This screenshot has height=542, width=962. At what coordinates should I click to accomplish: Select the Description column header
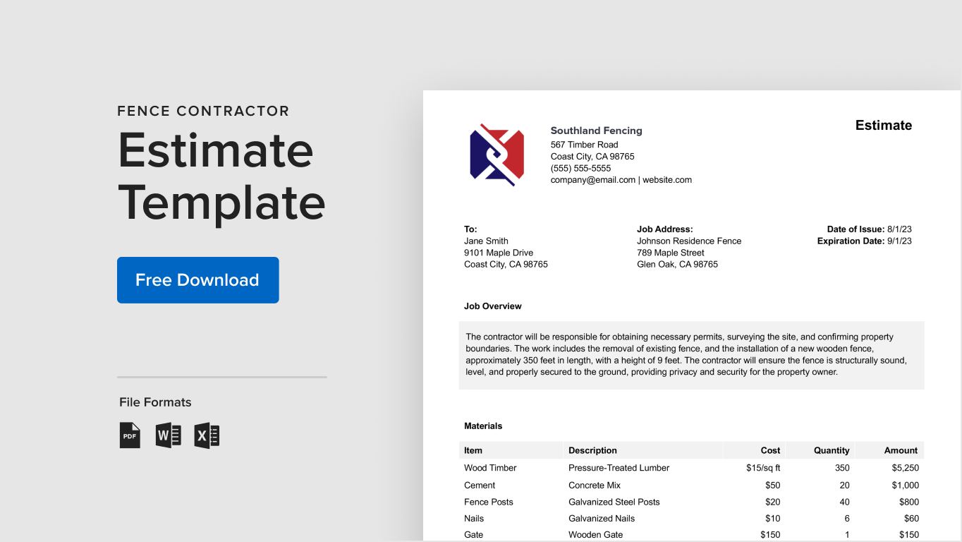point(592,450)
